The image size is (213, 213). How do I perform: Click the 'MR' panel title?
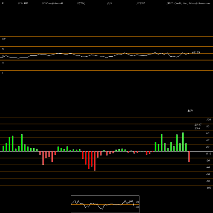coord(190,111)
